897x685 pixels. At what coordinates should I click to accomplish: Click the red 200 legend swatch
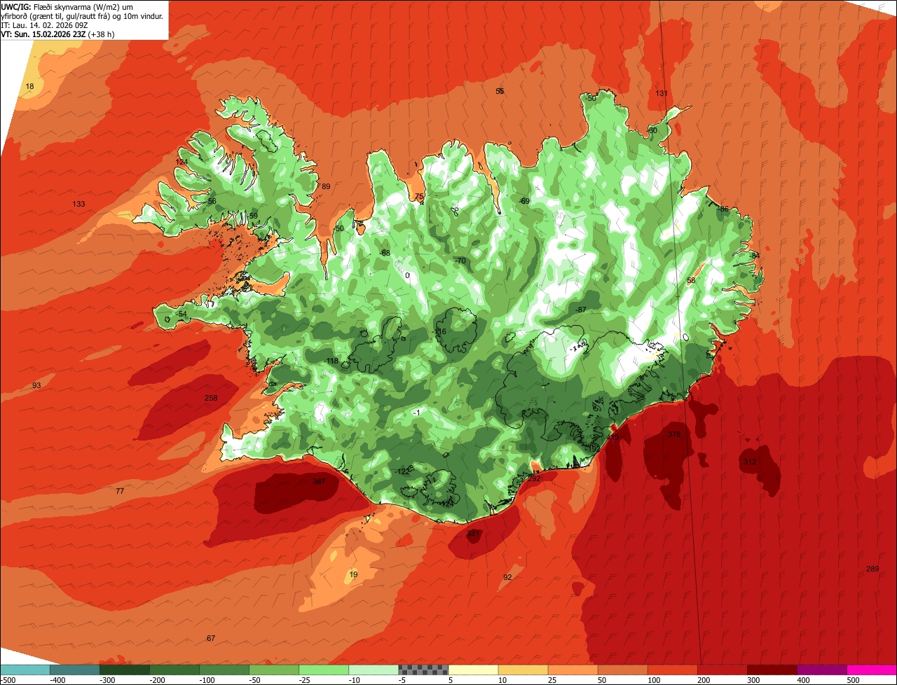722,670
